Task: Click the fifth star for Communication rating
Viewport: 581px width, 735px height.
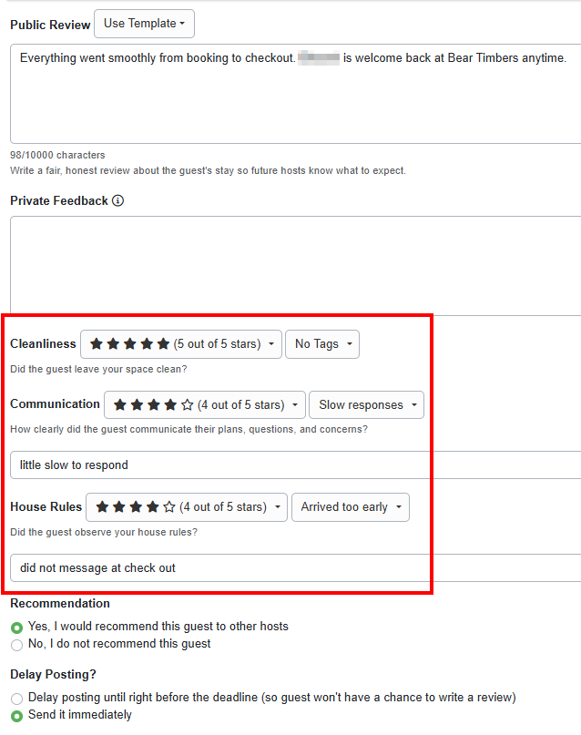Action: click(x=188, y=403)
